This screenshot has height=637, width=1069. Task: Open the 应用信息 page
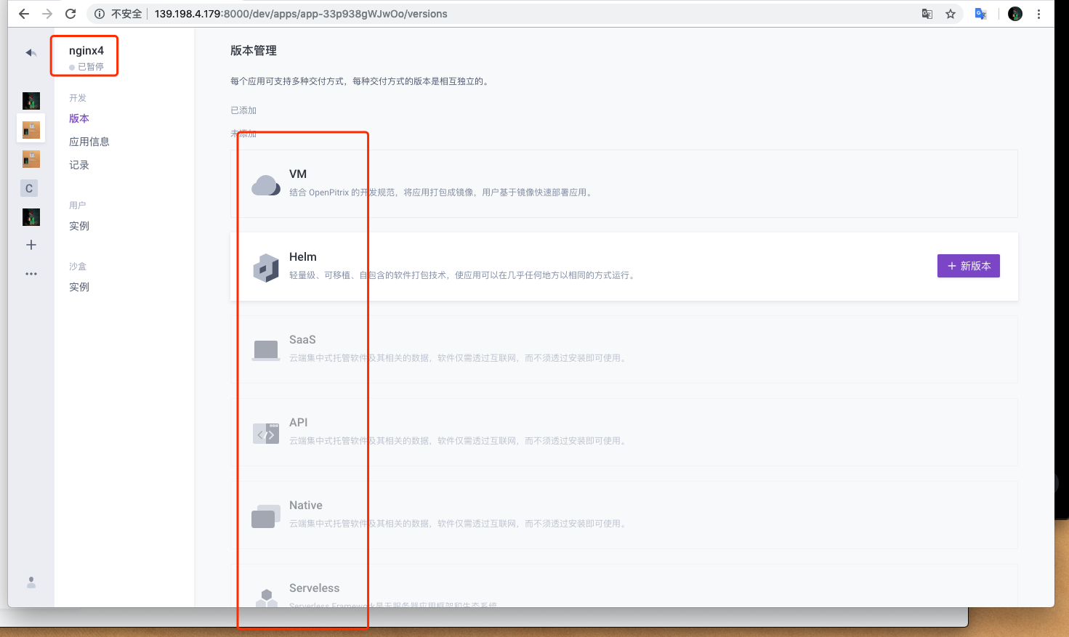[x=89, y=141]
